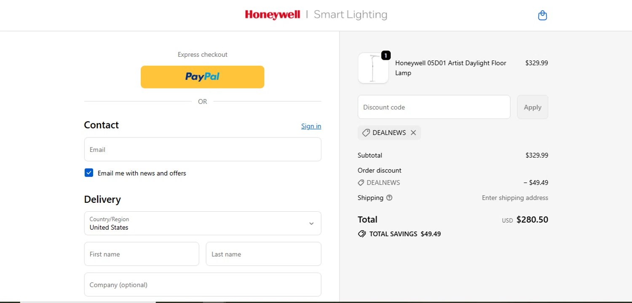Click the tag icon beside Order discount DEALNEWS
Screen dimensions: 632x303
click(361, 183)
